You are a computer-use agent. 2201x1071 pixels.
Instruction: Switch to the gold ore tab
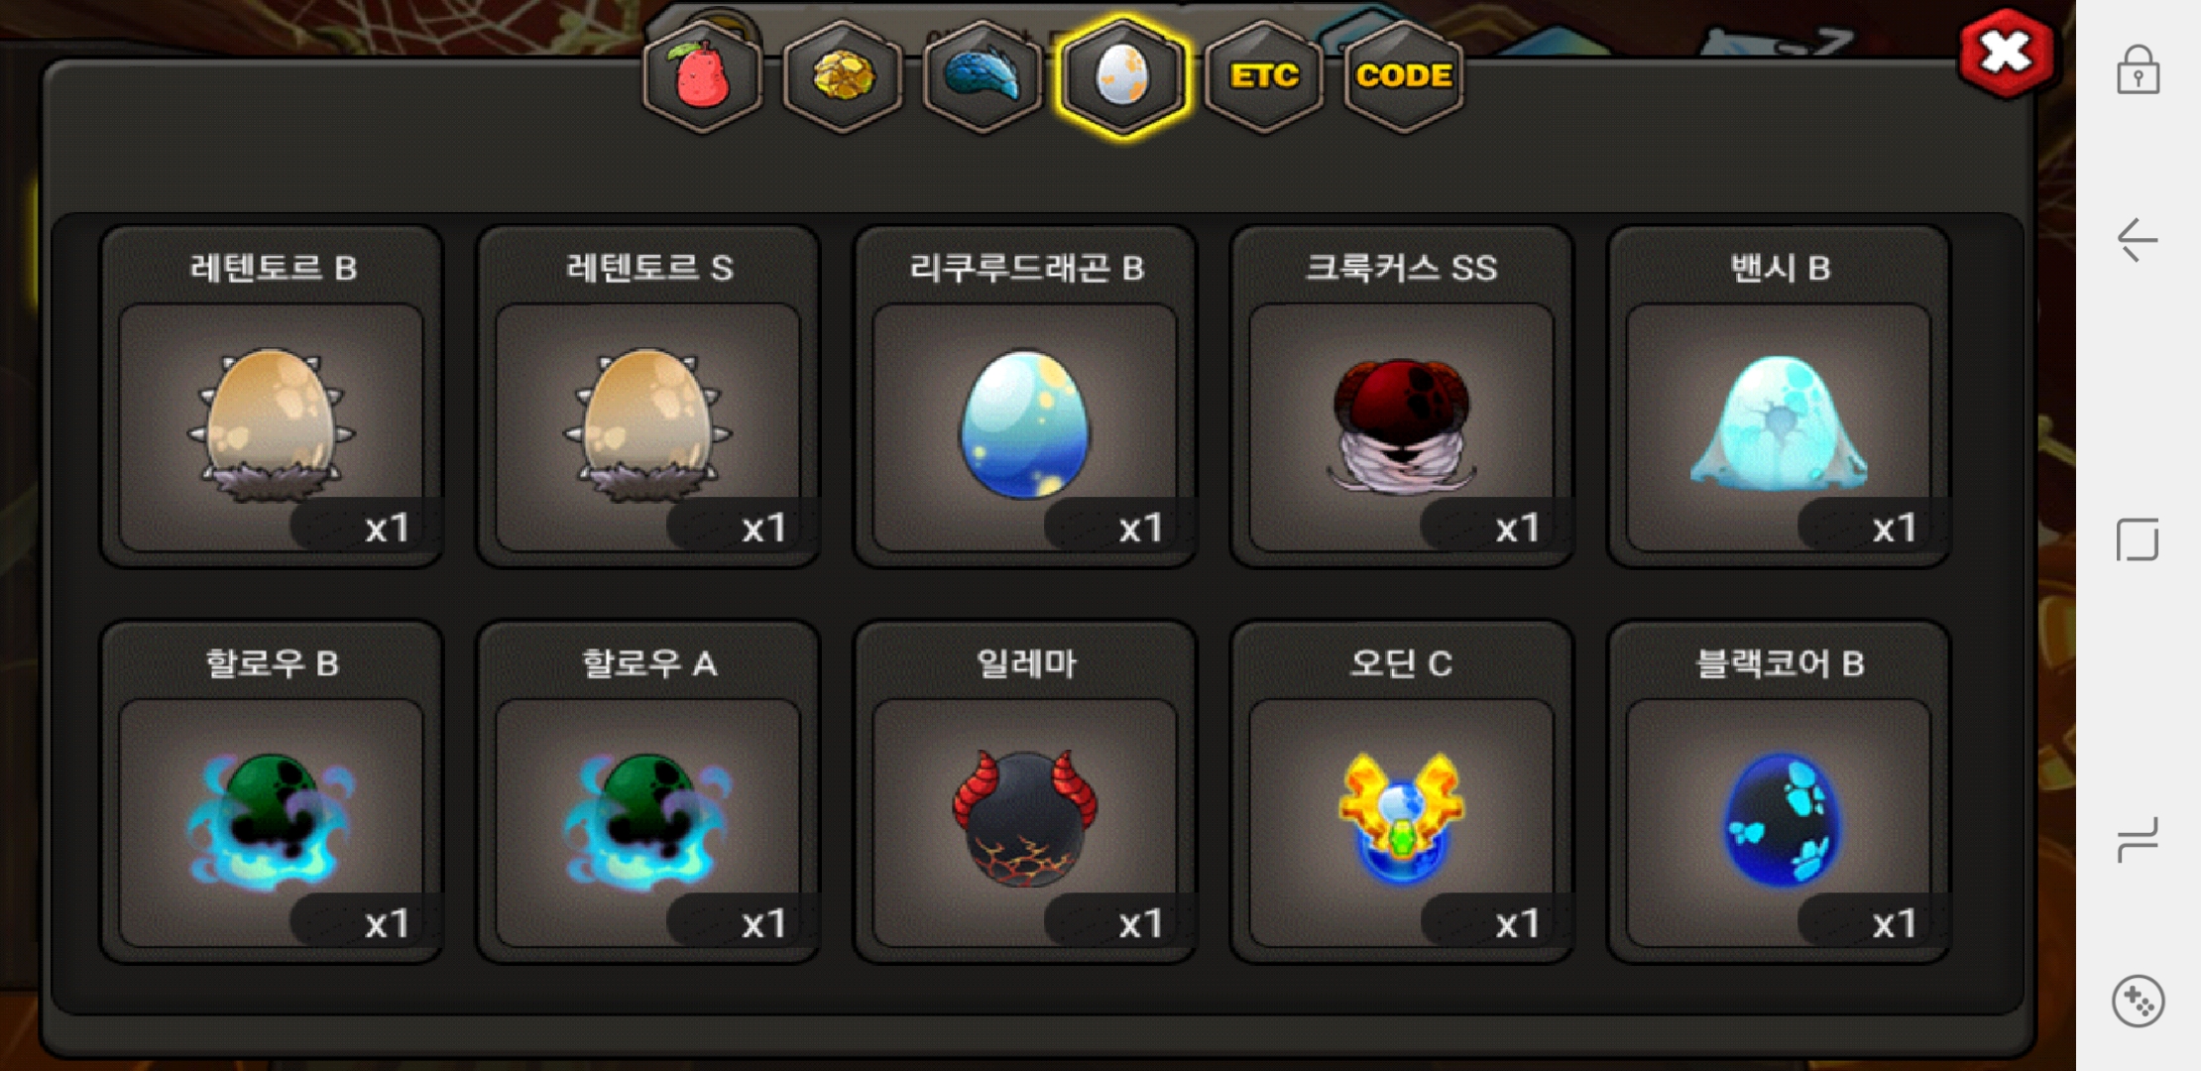843,76
